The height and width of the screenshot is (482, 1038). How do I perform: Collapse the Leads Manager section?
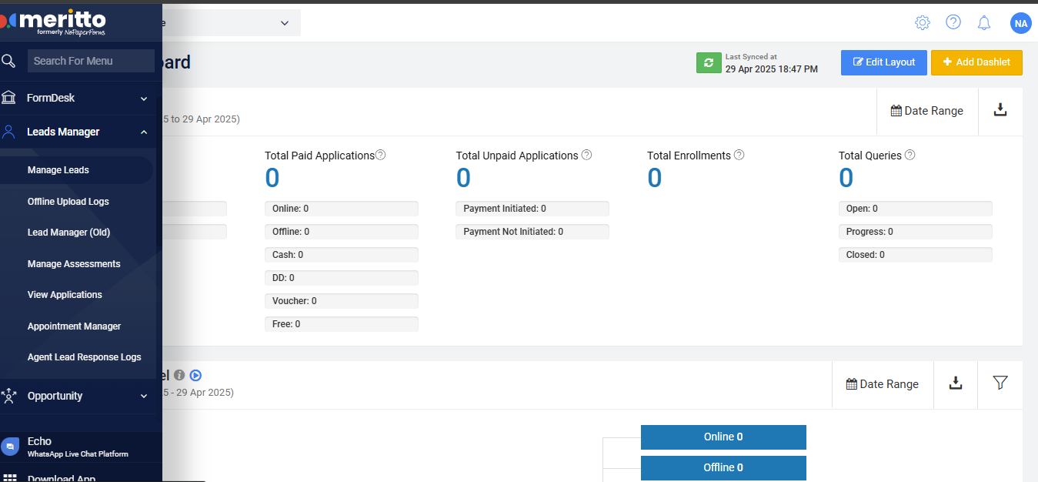143,132
